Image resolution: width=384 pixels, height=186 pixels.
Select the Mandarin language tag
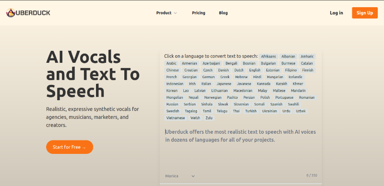(298, 91)
